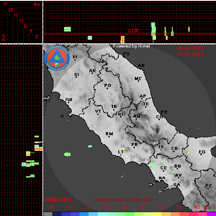The image size is (216, 216).
Task: Click the AQ city label
Action: pos(137,116)
